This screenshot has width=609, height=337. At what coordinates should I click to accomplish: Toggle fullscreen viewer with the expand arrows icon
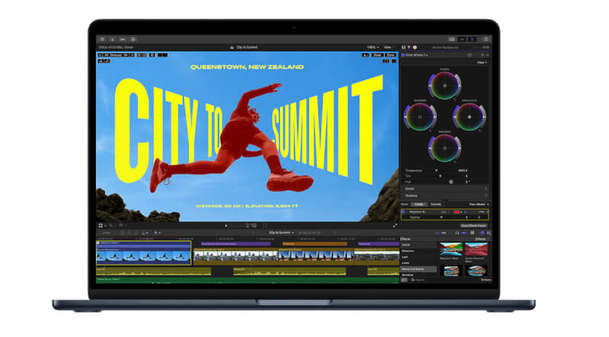(x=394, y=226)
